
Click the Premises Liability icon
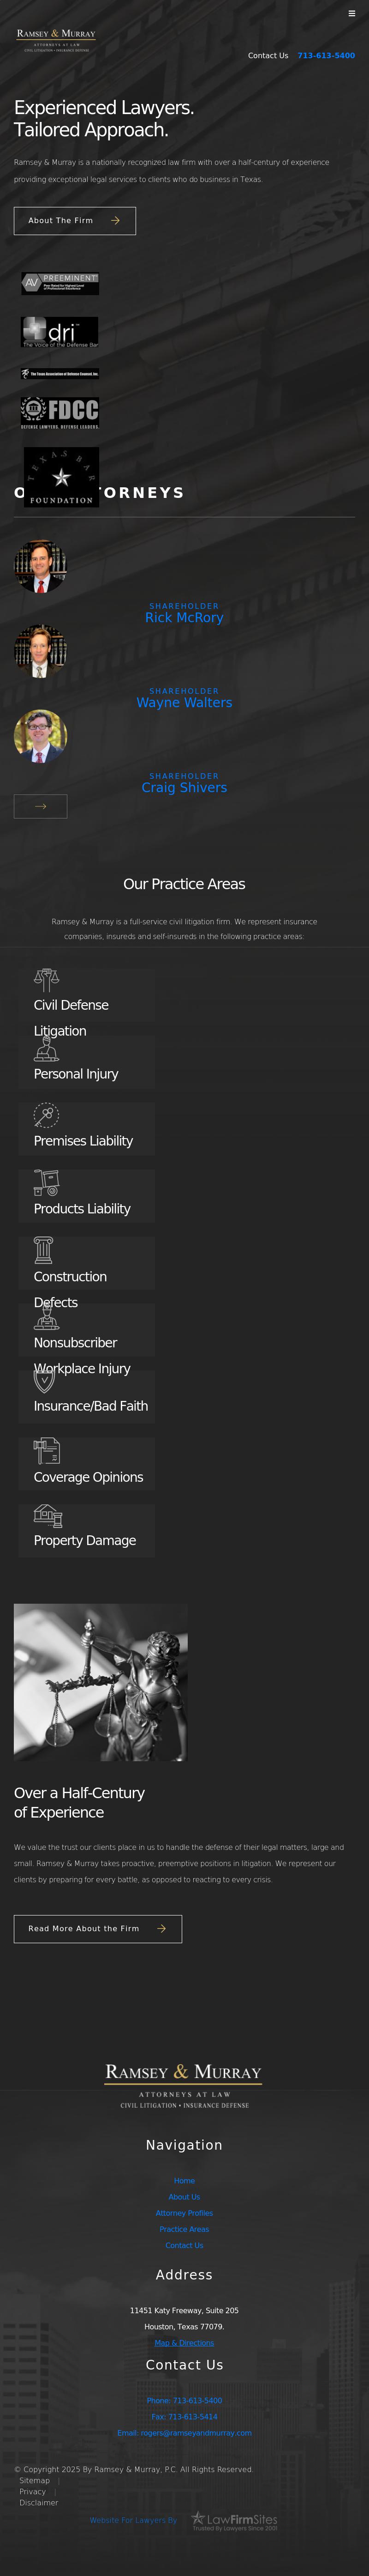pyautogui.click(x=46, y=1115)
